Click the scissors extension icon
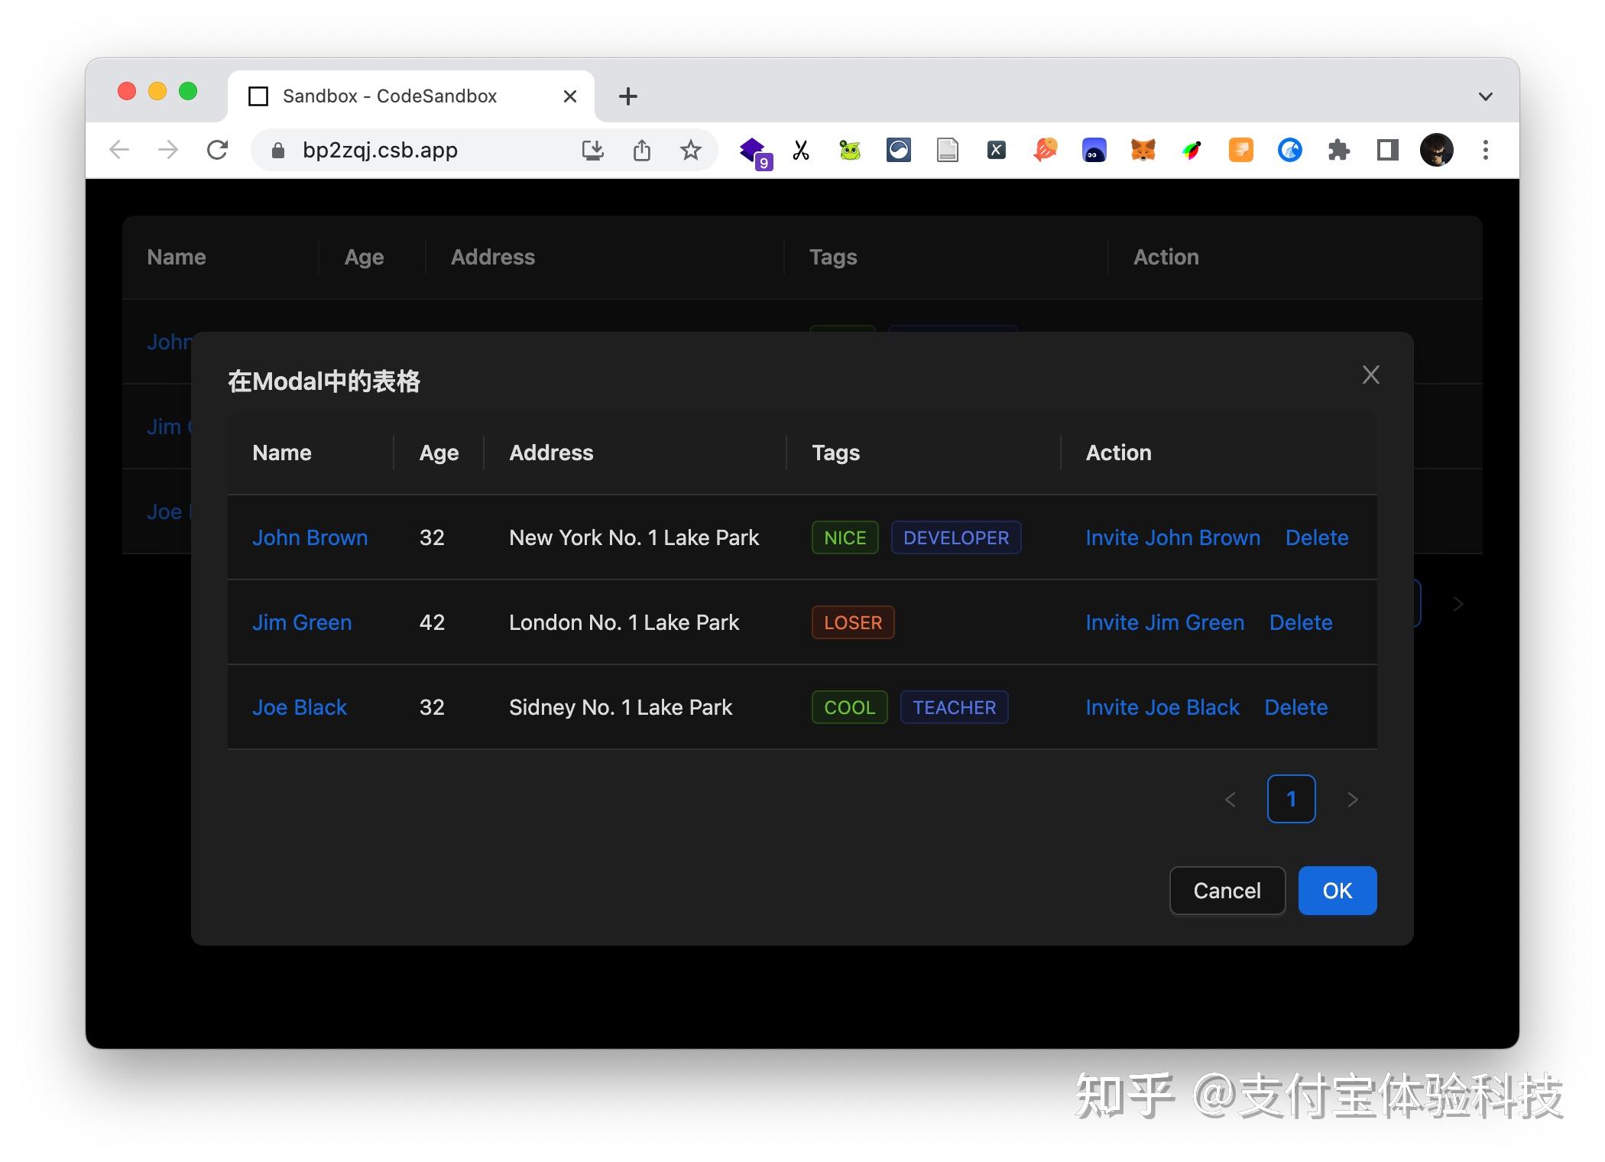The image size is (1605, 1162). coord(800,150)
